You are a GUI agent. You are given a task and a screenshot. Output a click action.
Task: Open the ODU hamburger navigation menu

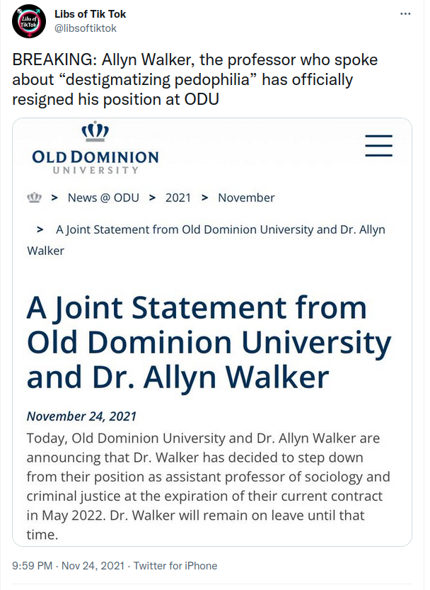(378, 146)
